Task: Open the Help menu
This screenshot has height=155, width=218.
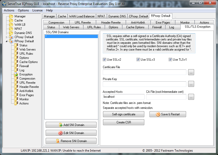Action: [x=50, y=10]
